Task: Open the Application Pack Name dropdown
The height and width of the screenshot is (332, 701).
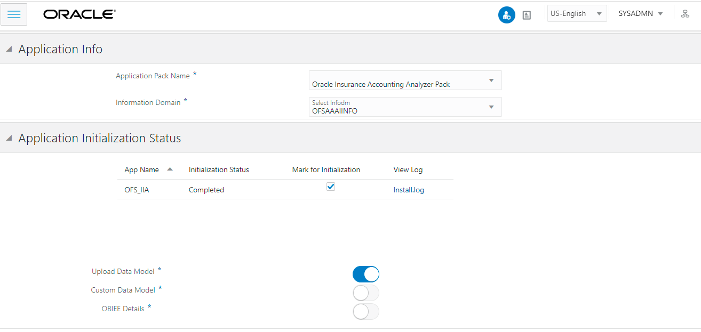Action: click(405, 80)
